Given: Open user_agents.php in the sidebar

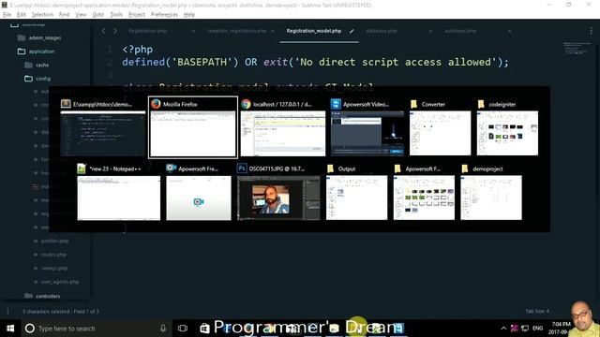Looking at the screenshot, I should pyautogui.click(x=60, y=282).
